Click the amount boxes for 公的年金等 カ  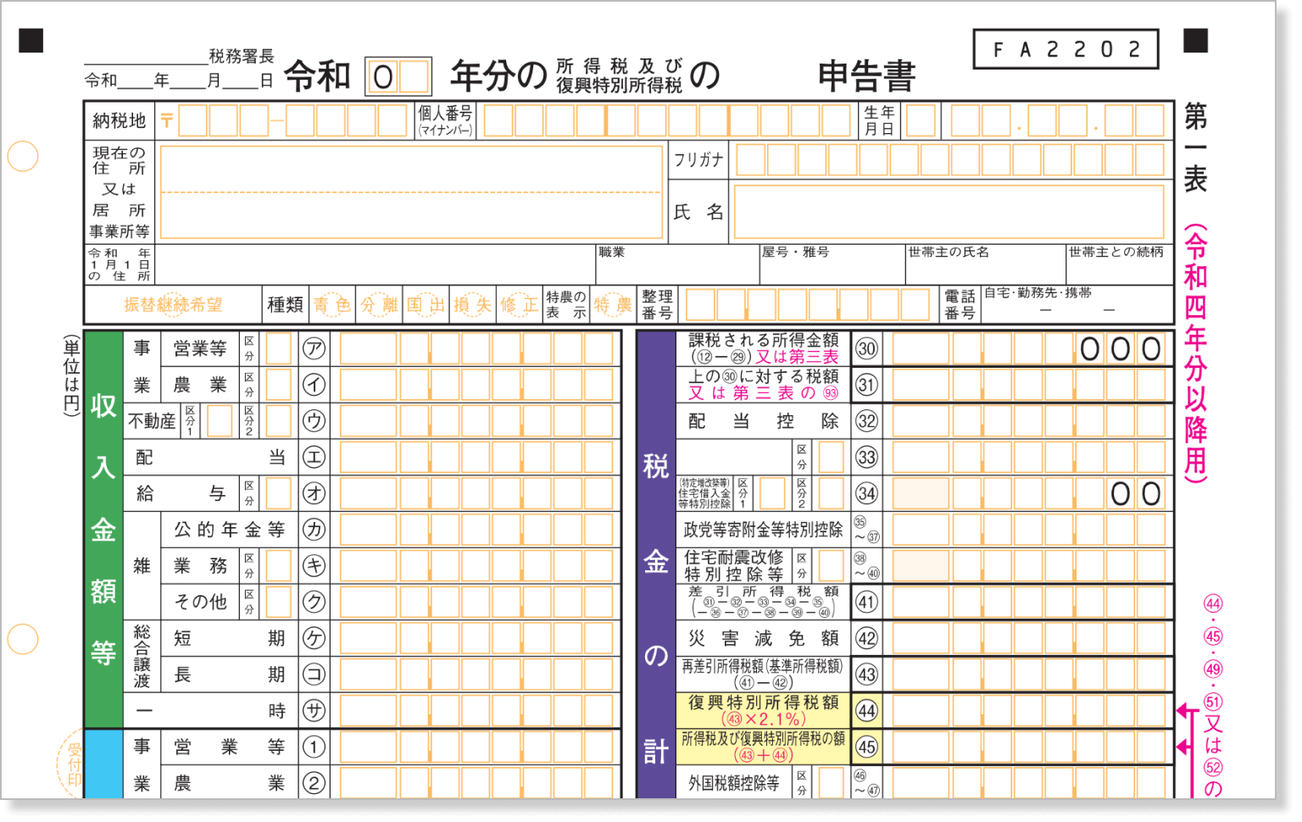click(476, 530)
